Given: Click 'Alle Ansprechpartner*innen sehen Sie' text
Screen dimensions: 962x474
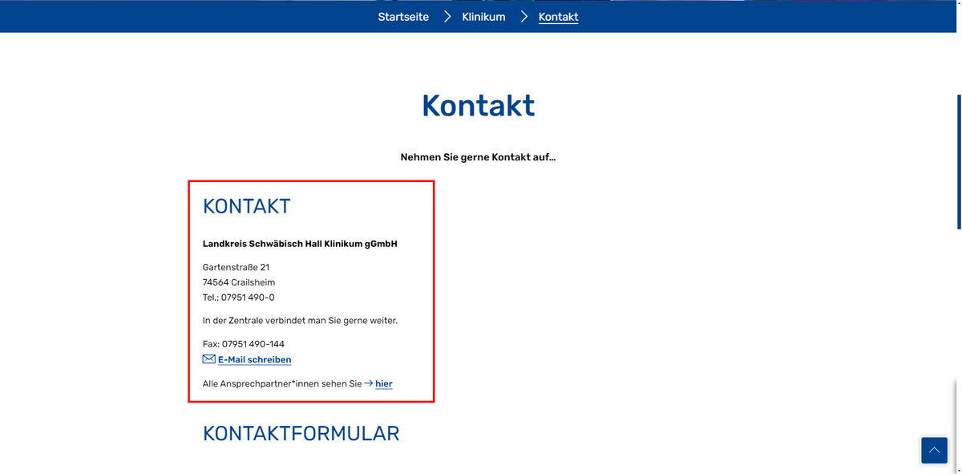Looking at the screenshot, I should point(282,384).
